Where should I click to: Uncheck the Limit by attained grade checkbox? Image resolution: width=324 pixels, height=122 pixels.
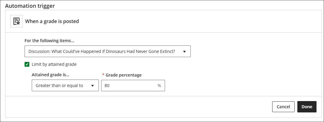click(27, 64)
